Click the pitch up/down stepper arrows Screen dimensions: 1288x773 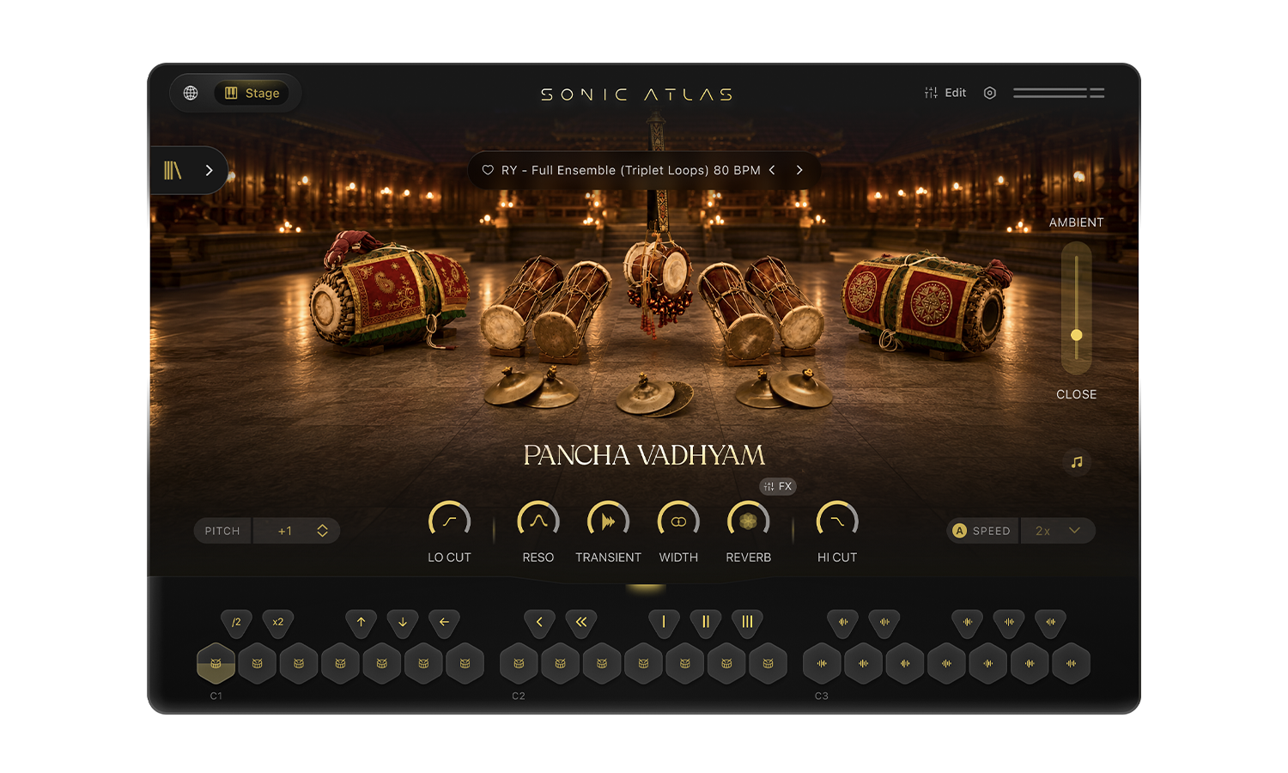(x=323, y=531)
